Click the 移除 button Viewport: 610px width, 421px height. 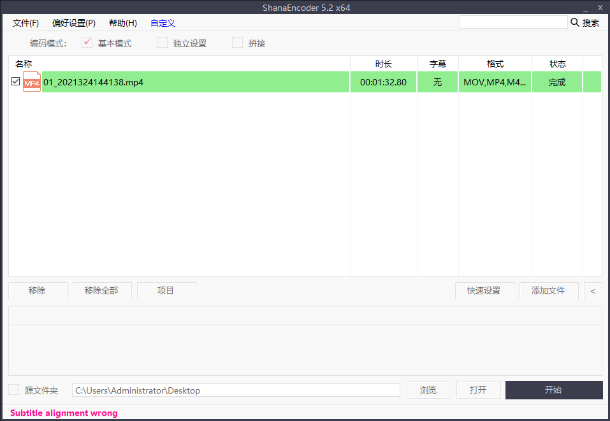pyautogui.click(x=38, y=291)
